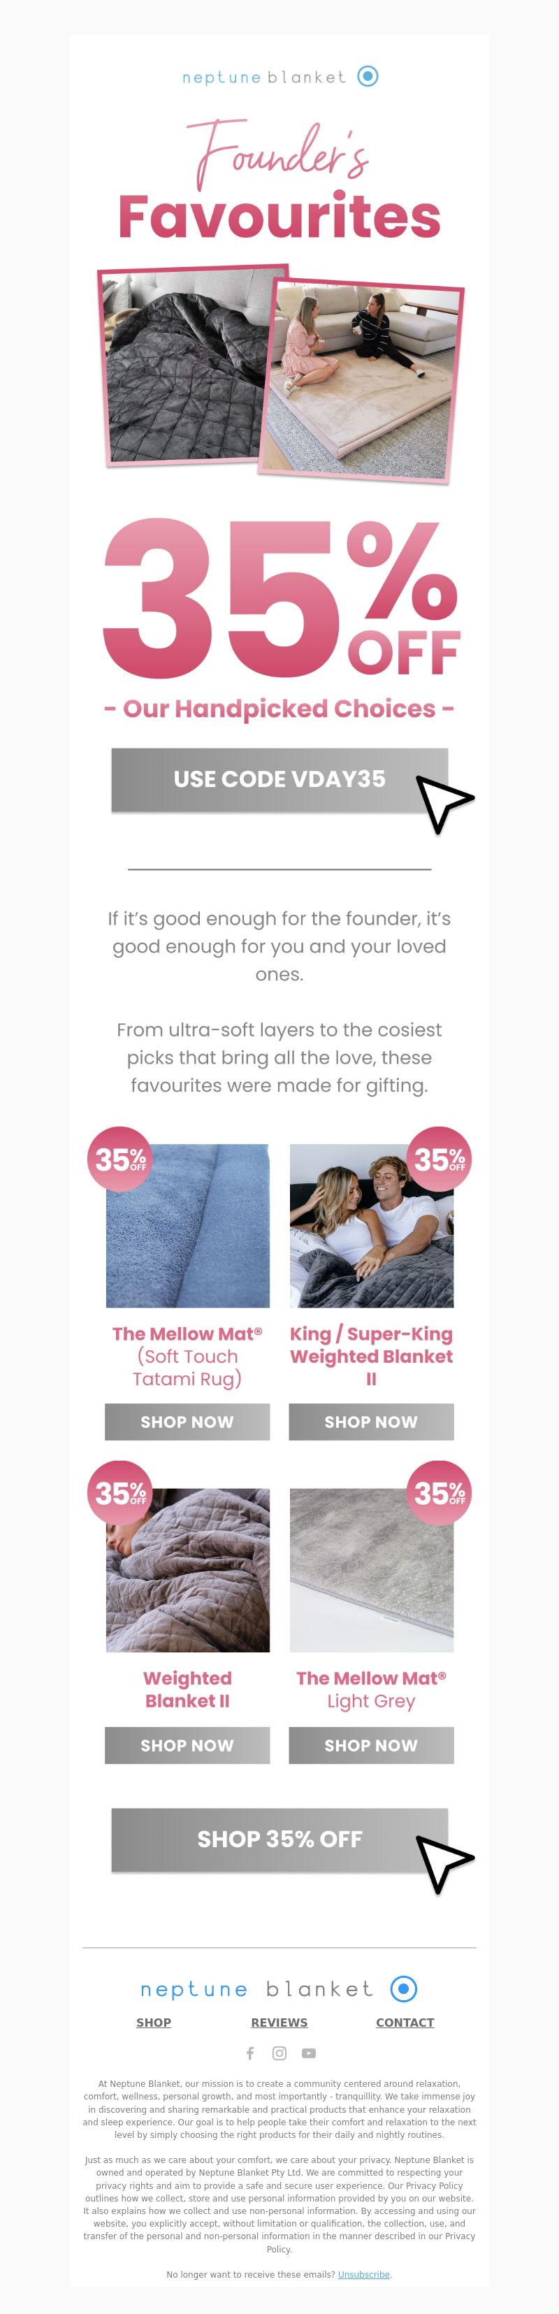This screenshot has height=2314, width=559.
Task: Shop now for Weighted Blanket II
Action: (x=187, y=1744)
